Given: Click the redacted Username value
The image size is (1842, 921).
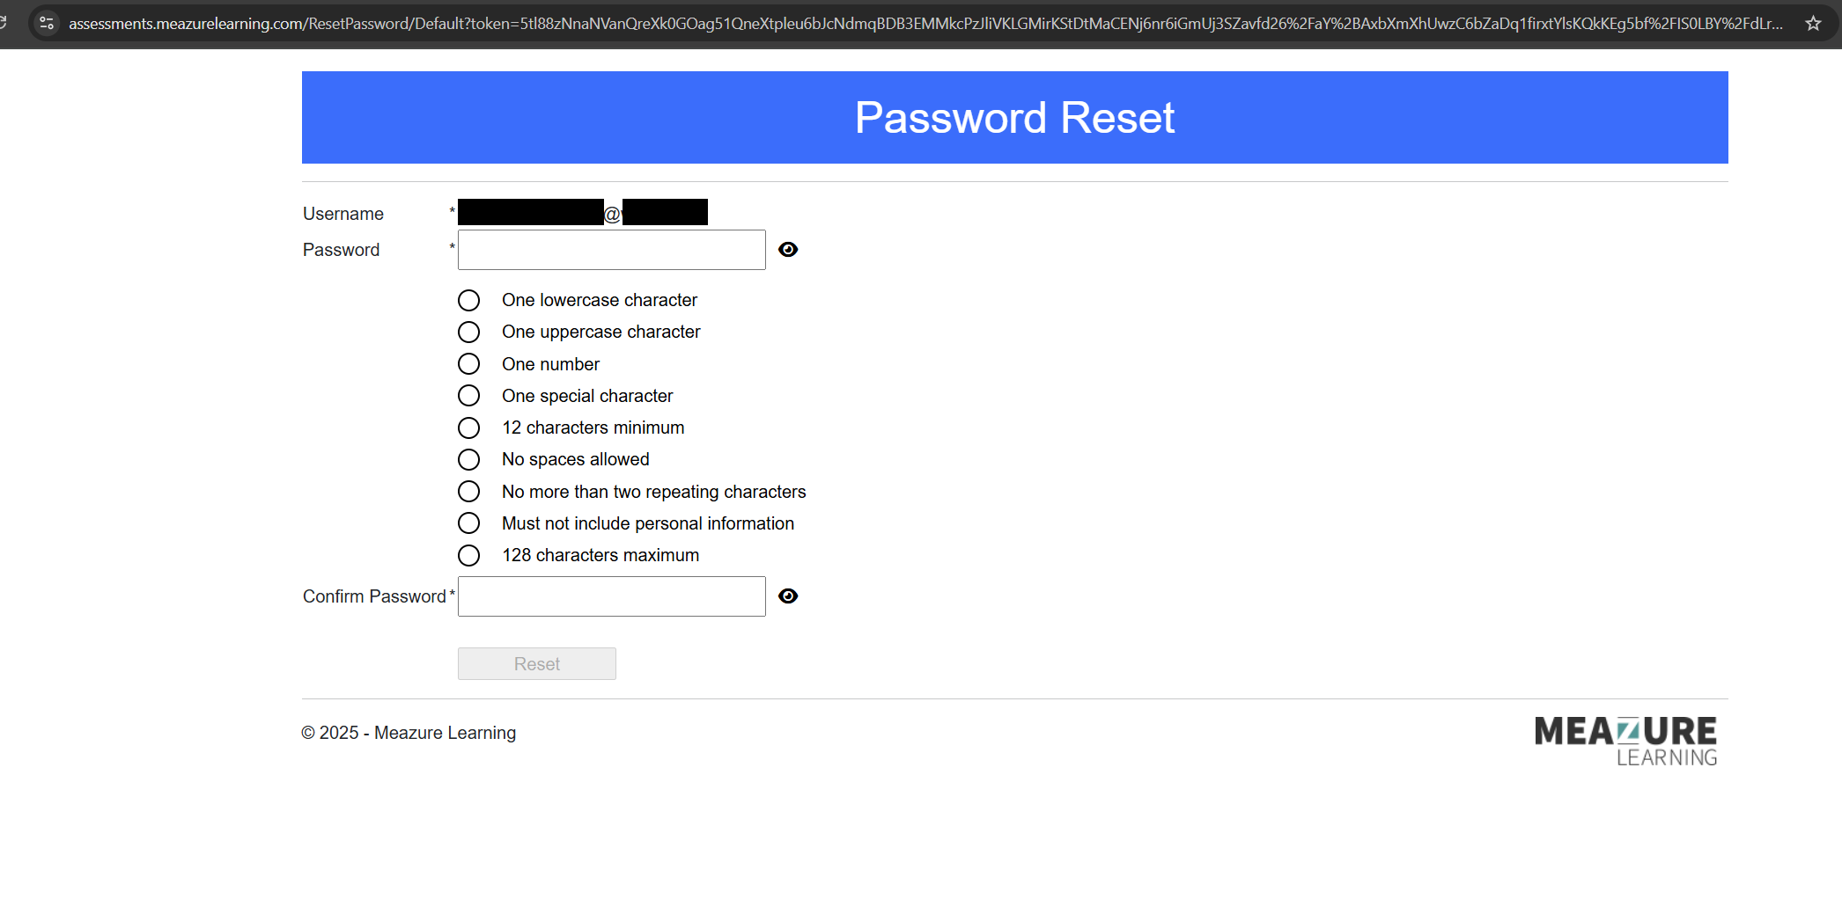Looking at the screenshot, I should [x=582, y=213].
